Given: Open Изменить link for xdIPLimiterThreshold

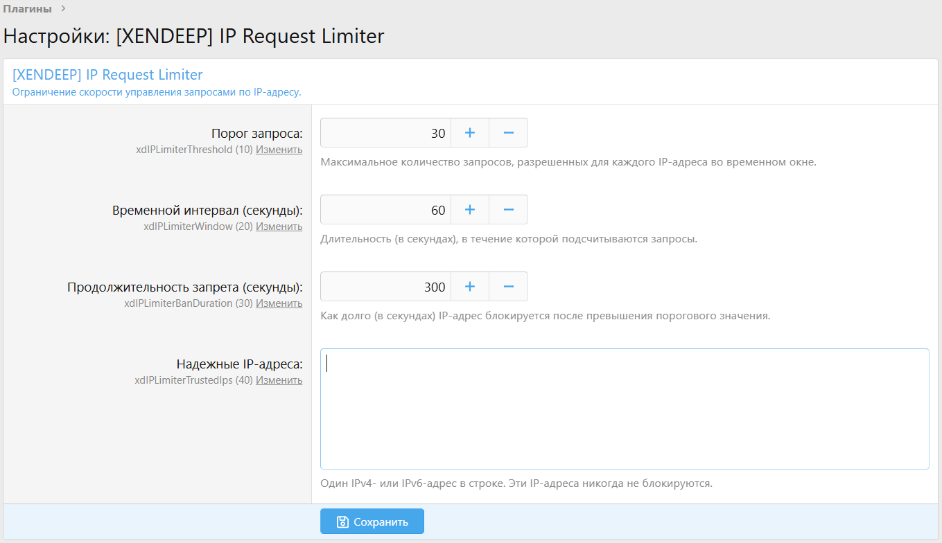Looking at the screenshot, I should coord(279,150).
